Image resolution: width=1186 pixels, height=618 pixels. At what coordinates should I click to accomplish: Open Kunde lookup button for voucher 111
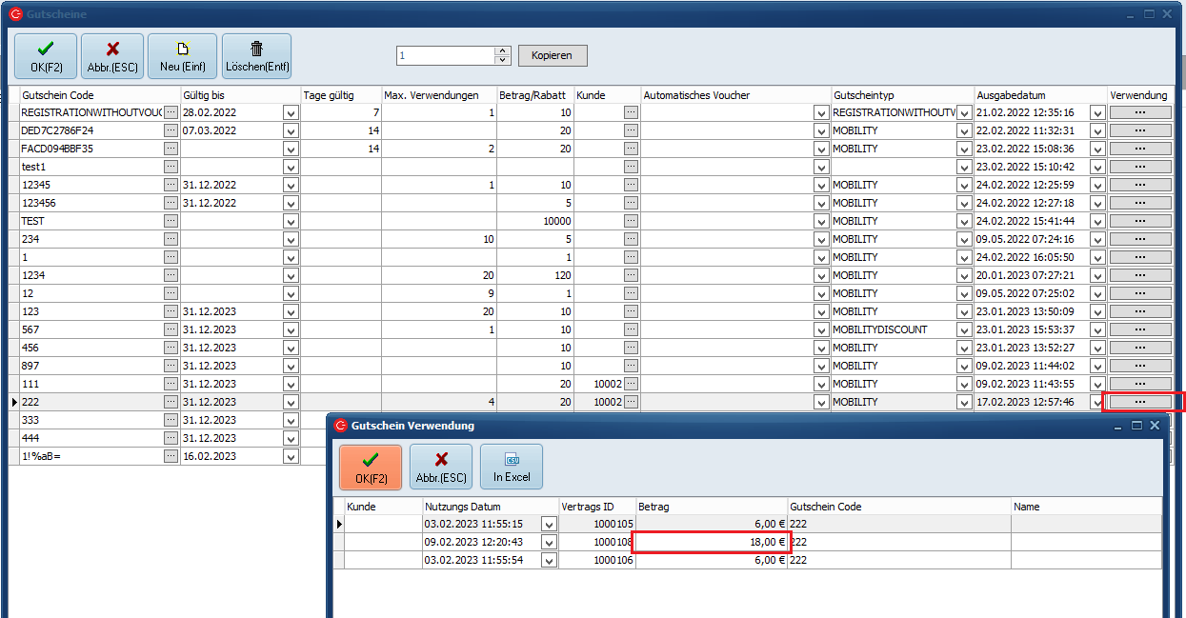click(631, 384)
